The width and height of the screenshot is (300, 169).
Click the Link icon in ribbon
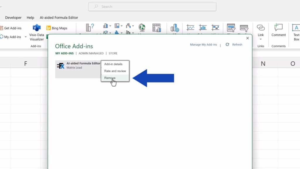(260, 28)
